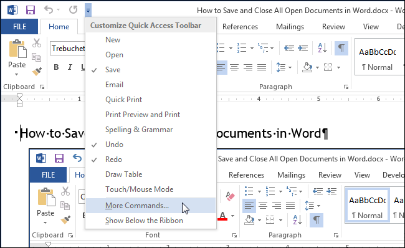Uncheck Undo in the Quick Access menu

tap(151, 145)
